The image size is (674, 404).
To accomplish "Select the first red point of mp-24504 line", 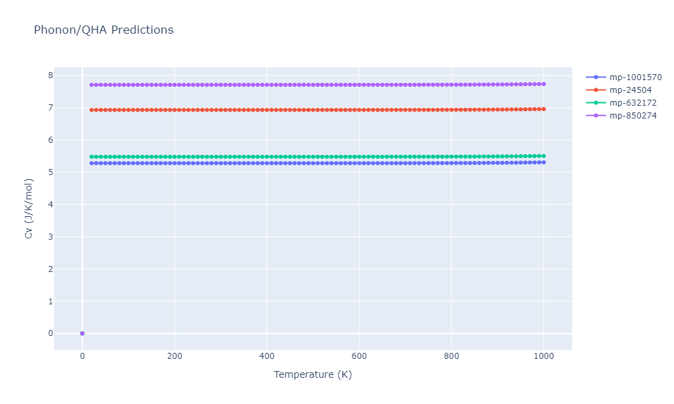I will [x=92, y=110].
